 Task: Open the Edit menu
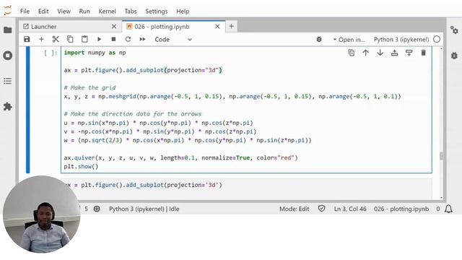click(x=43, y=12)
